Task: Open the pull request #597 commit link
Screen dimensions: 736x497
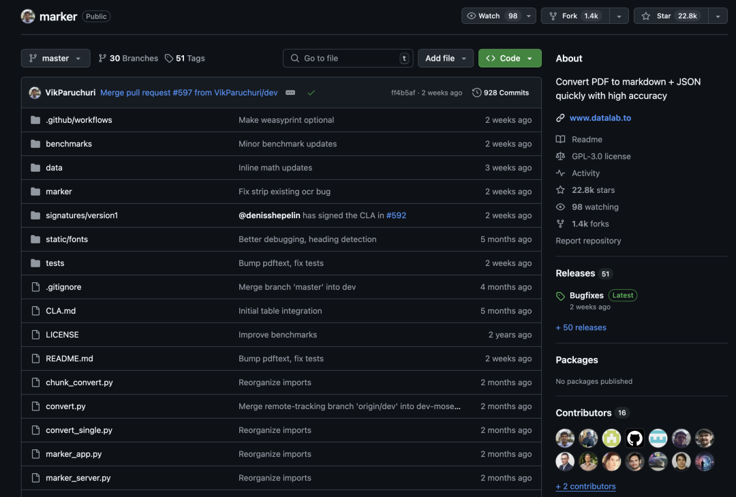Action: pyautogui.click(x=189, y=93)
